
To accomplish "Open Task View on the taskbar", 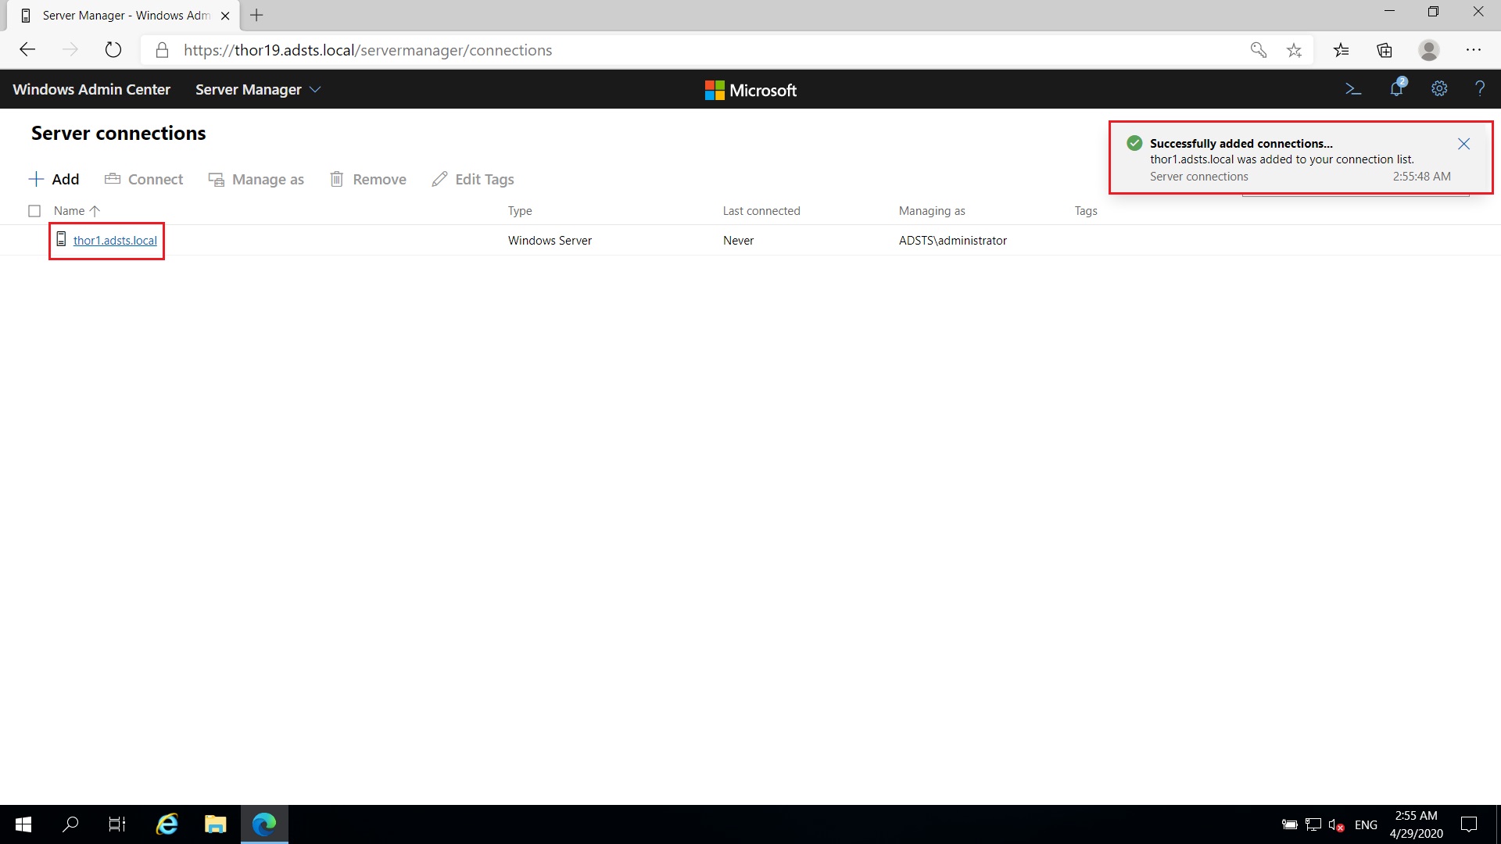I will (117, 824).
